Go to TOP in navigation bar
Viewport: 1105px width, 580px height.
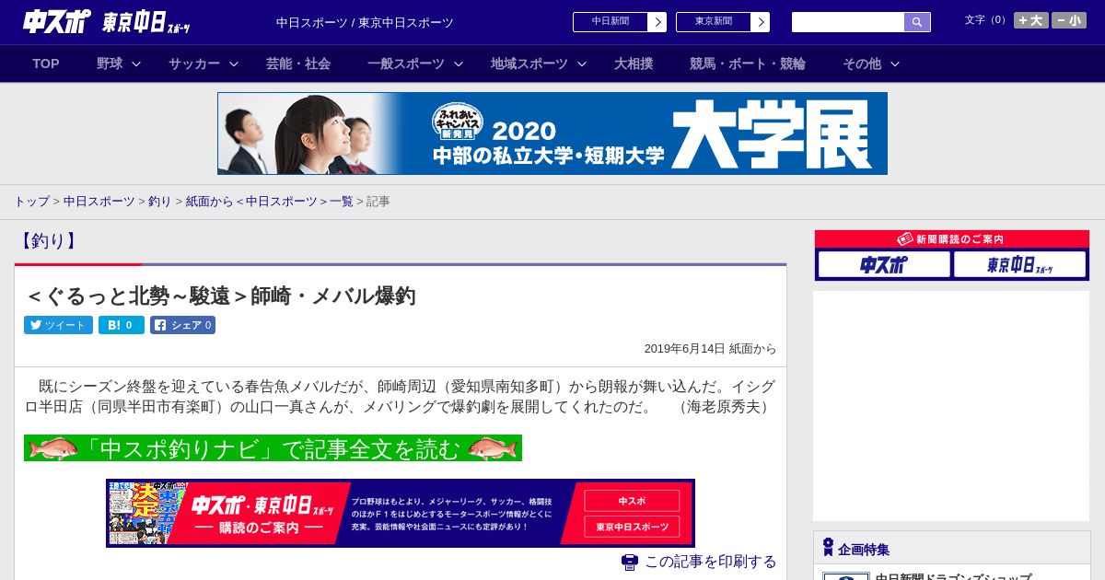46,64
